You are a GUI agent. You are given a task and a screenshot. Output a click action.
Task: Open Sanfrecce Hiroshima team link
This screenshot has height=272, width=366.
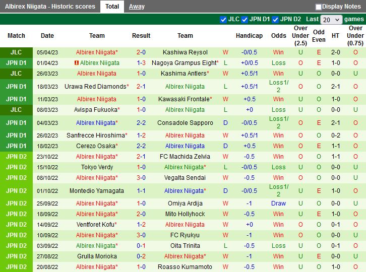(x=97, y=135)
